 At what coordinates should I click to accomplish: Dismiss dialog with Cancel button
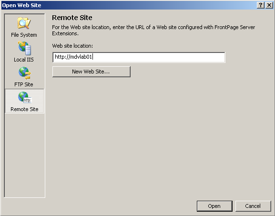coord(253,206)
